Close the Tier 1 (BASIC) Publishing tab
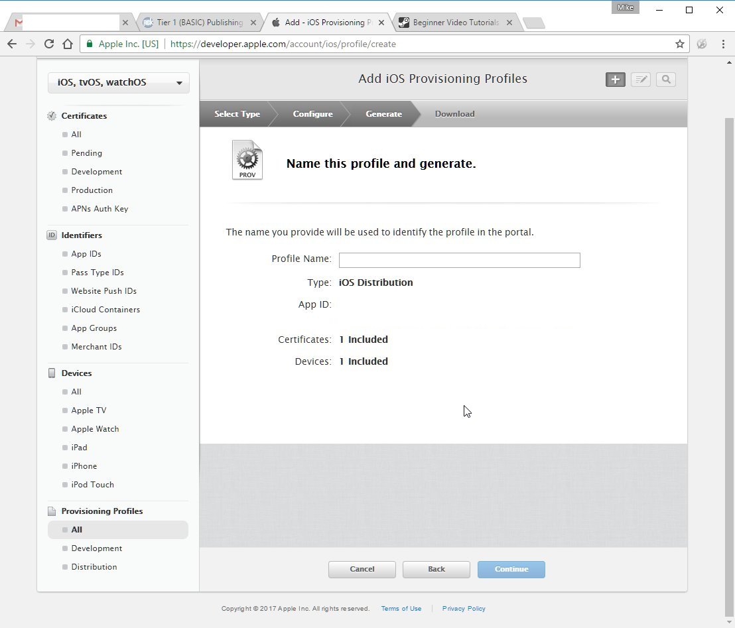 click(253, 23)
